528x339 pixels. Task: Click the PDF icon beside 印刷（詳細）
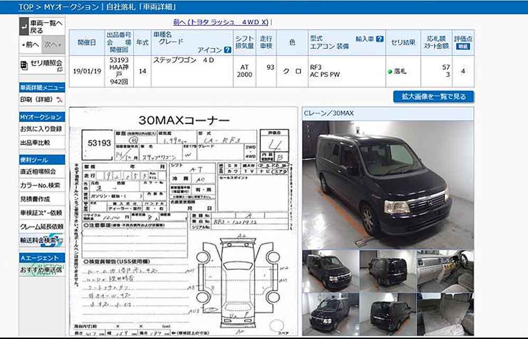pos(60,100)
